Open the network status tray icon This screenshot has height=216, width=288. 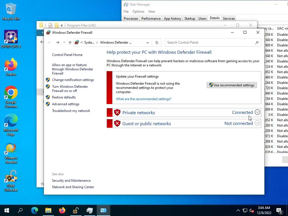click(x=245, y=210)
